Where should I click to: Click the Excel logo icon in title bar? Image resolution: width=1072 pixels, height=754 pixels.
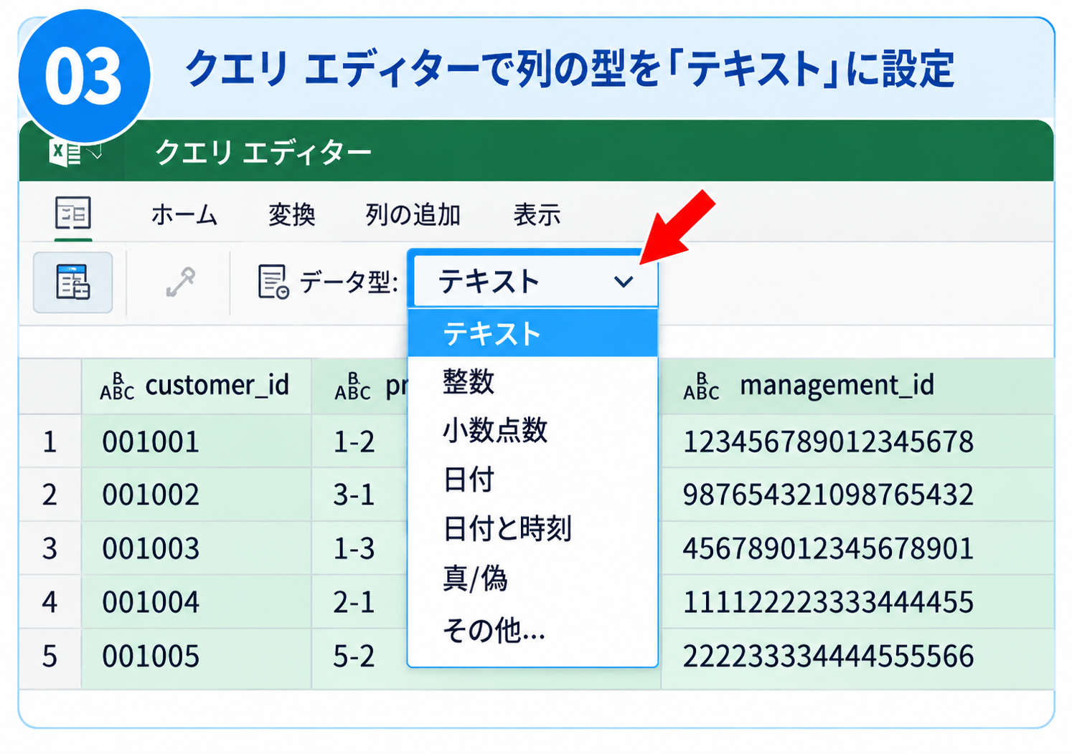point(65,153)
